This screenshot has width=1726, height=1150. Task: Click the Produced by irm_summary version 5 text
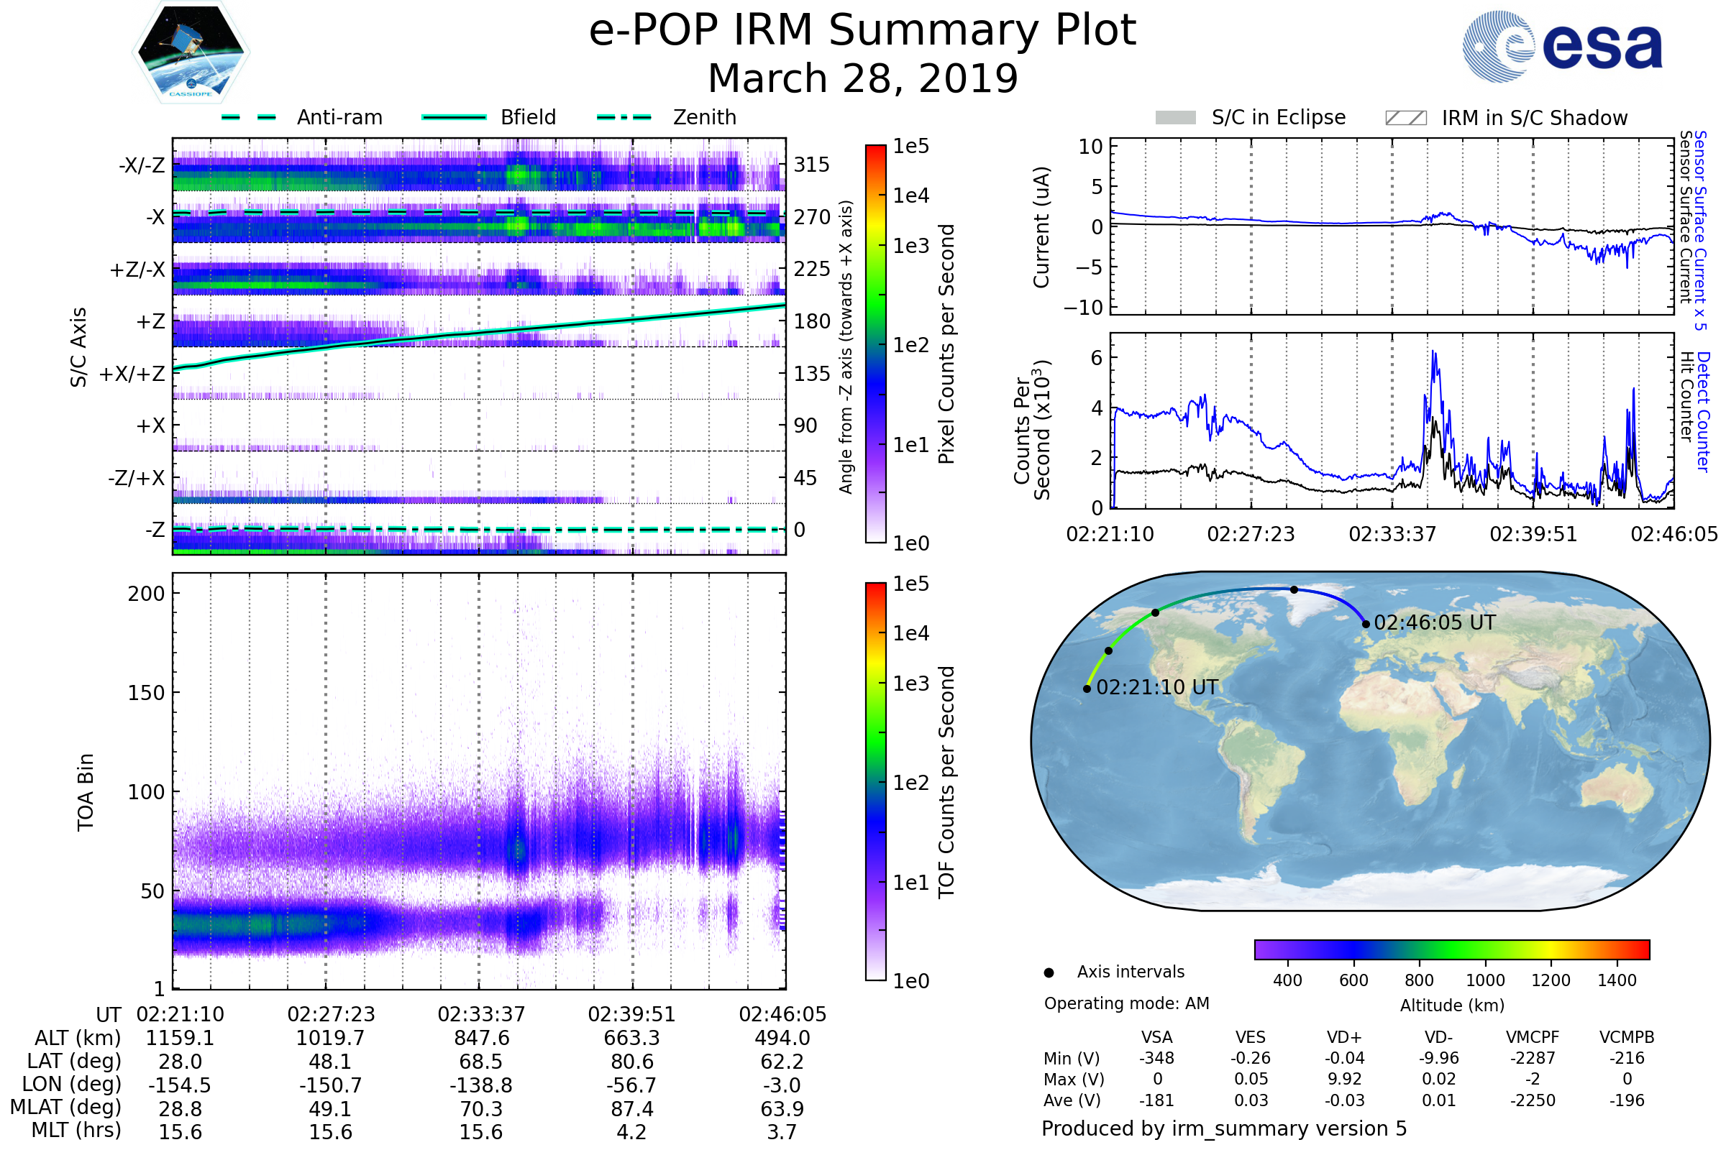coord(1224,1128)
